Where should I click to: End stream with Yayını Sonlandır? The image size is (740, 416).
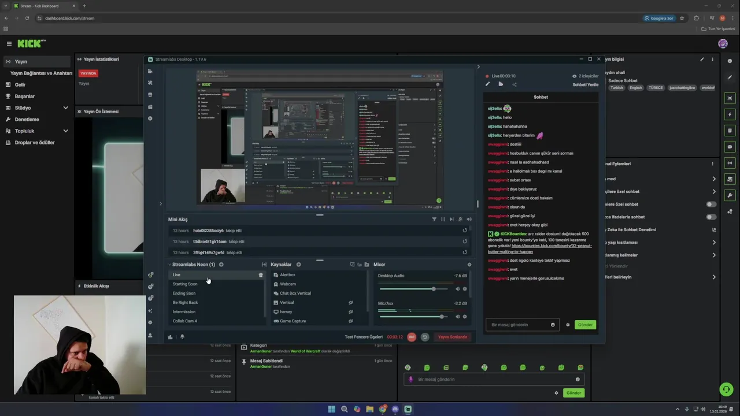452,337
